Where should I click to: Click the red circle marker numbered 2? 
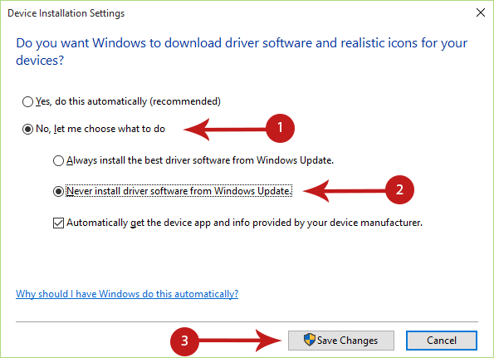point(399,189)
